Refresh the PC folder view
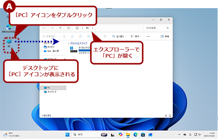The width and height of the screenshot is (218, 139). [68, 28]
